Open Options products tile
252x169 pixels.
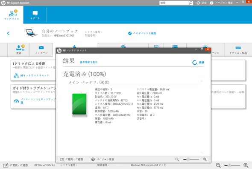[238, 50]
